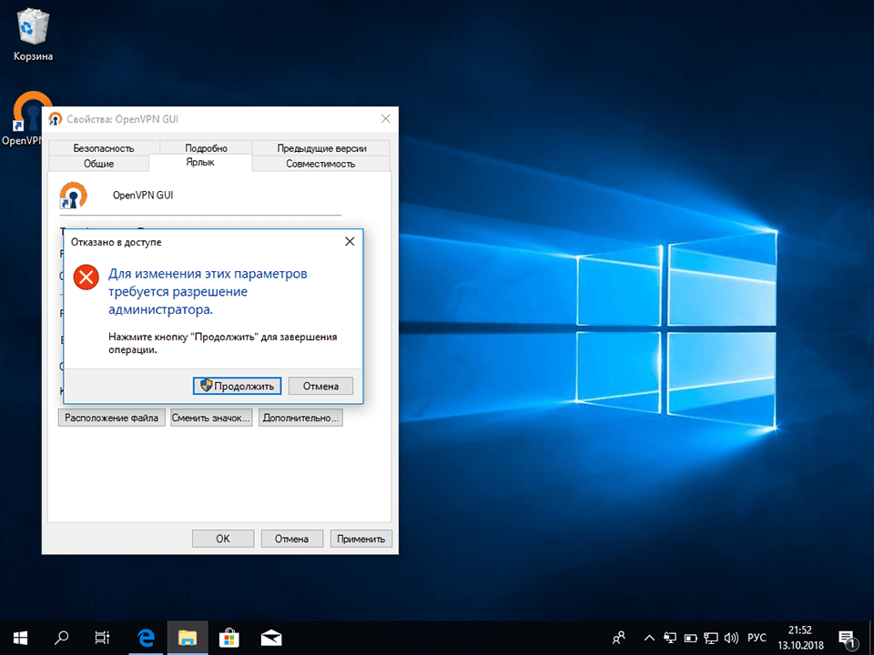Open taskbar search magnifier
874x655 pixels.
61,638
